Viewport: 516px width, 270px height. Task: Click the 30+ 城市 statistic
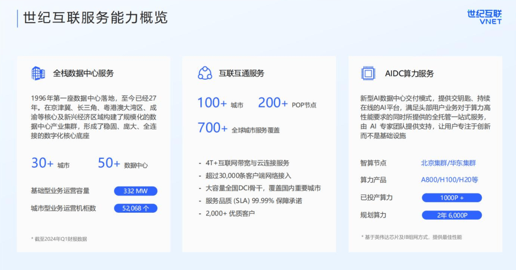pyautogui.click(x=50, y=164)
